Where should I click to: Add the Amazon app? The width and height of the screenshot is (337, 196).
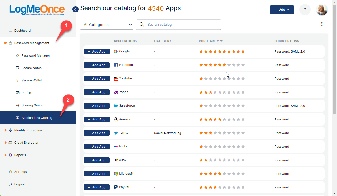97,119
